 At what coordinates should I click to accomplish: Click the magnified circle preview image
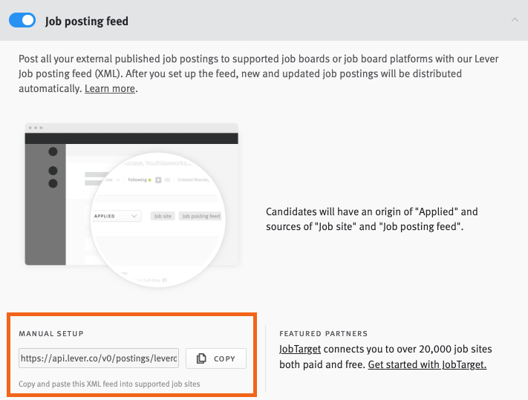pos(160,223)
